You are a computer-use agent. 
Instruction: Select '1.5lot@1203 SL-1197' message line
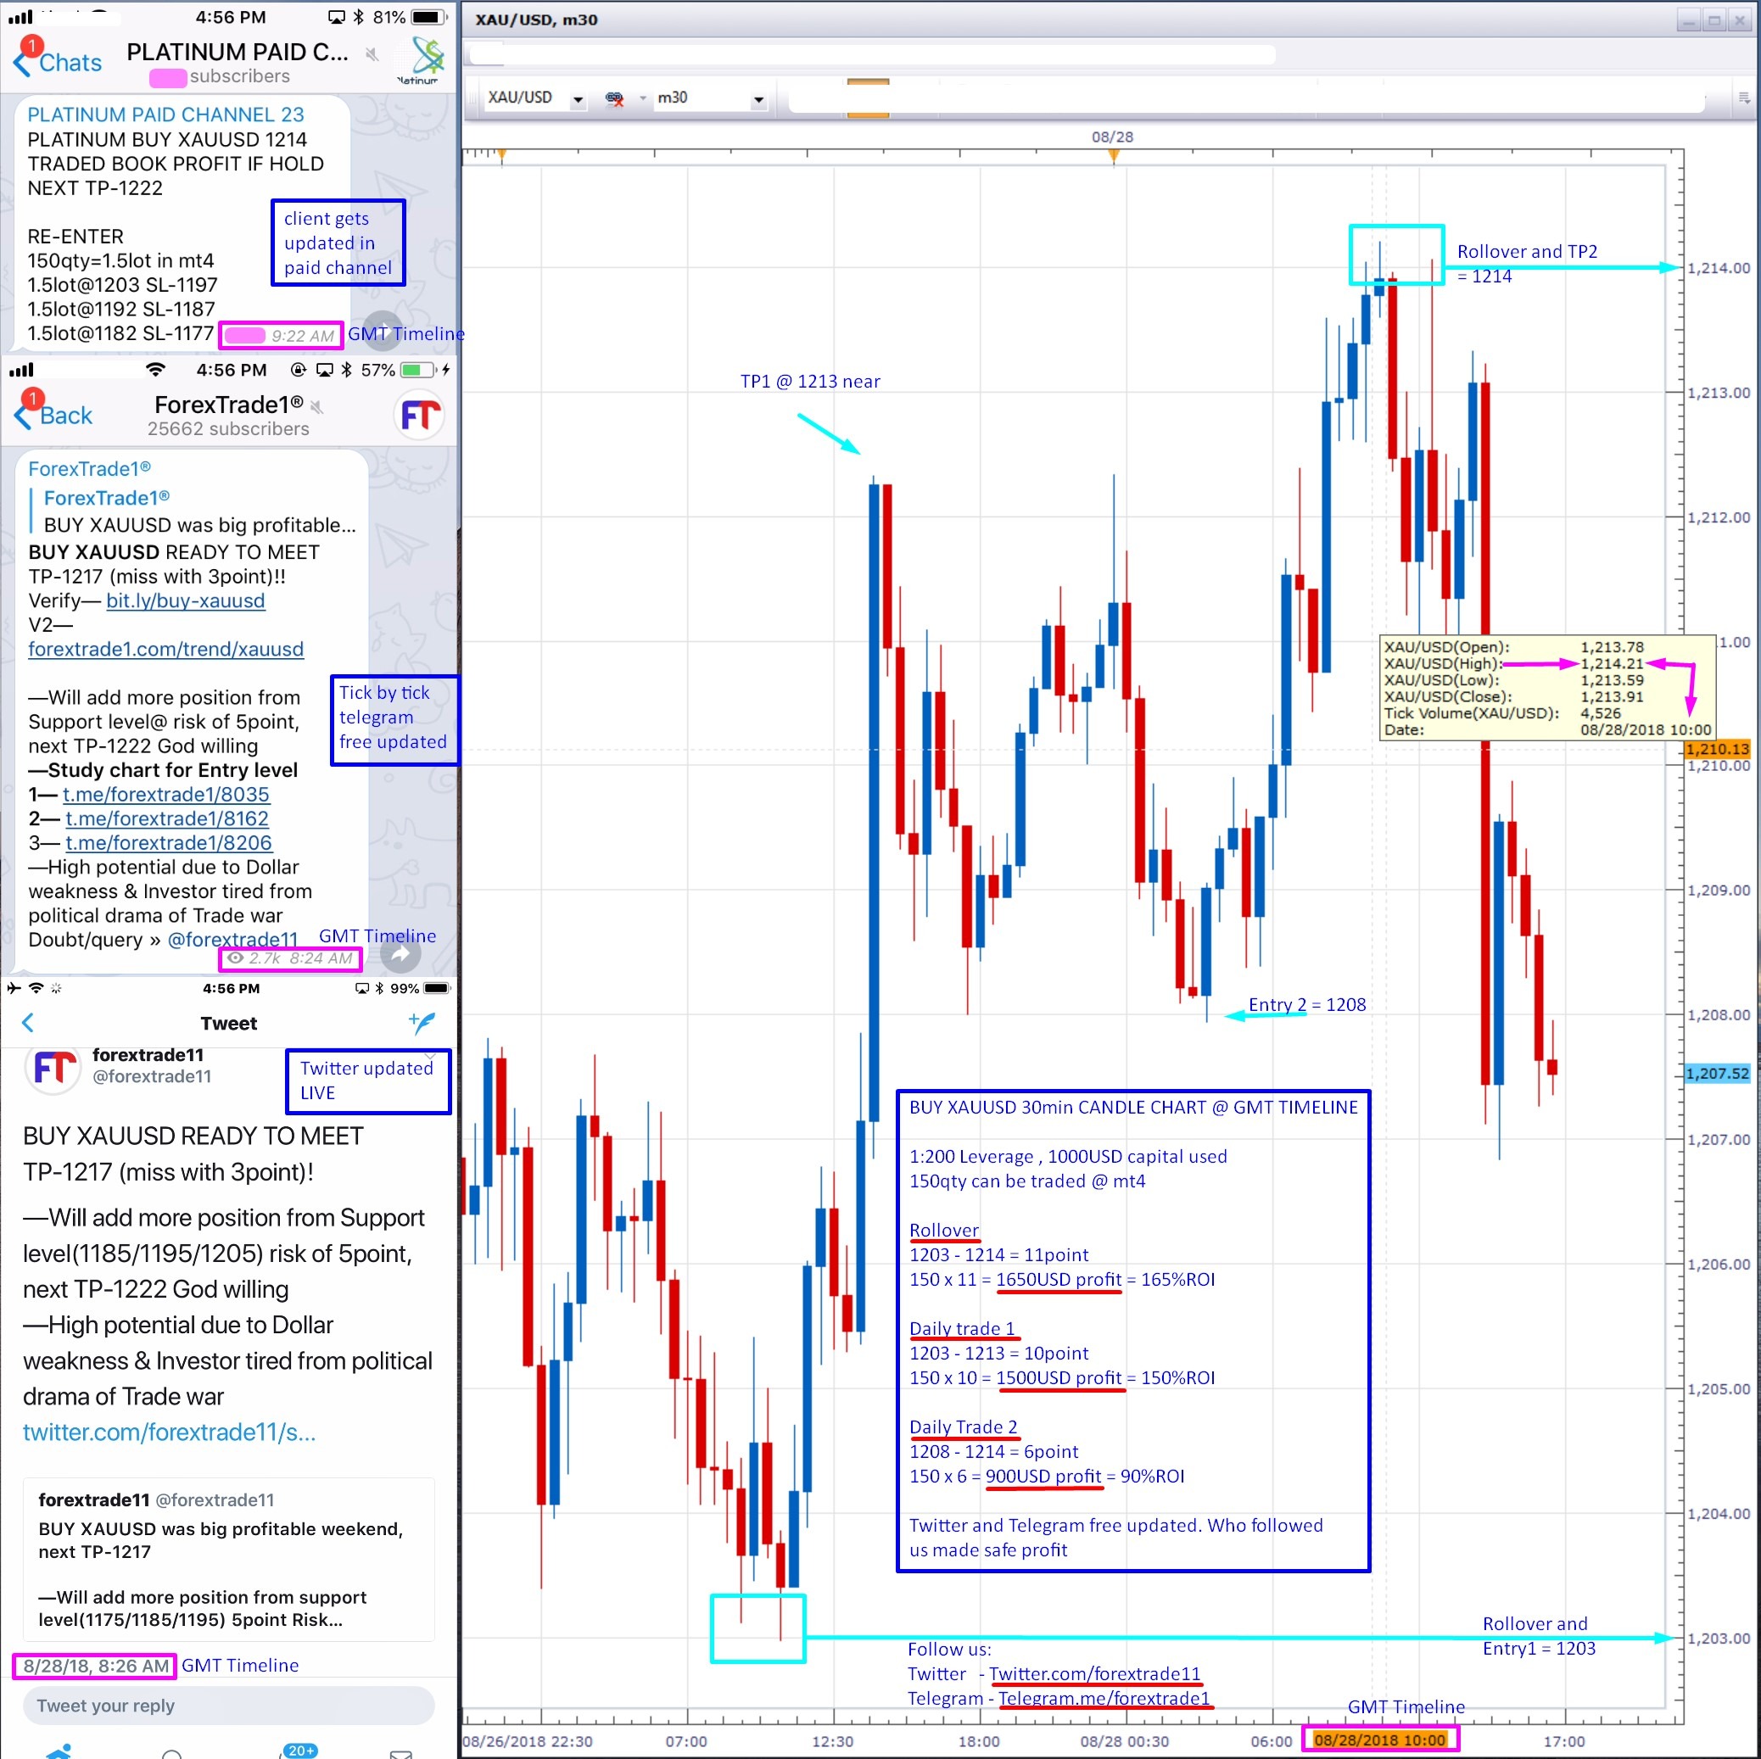(x=122, y=284)
